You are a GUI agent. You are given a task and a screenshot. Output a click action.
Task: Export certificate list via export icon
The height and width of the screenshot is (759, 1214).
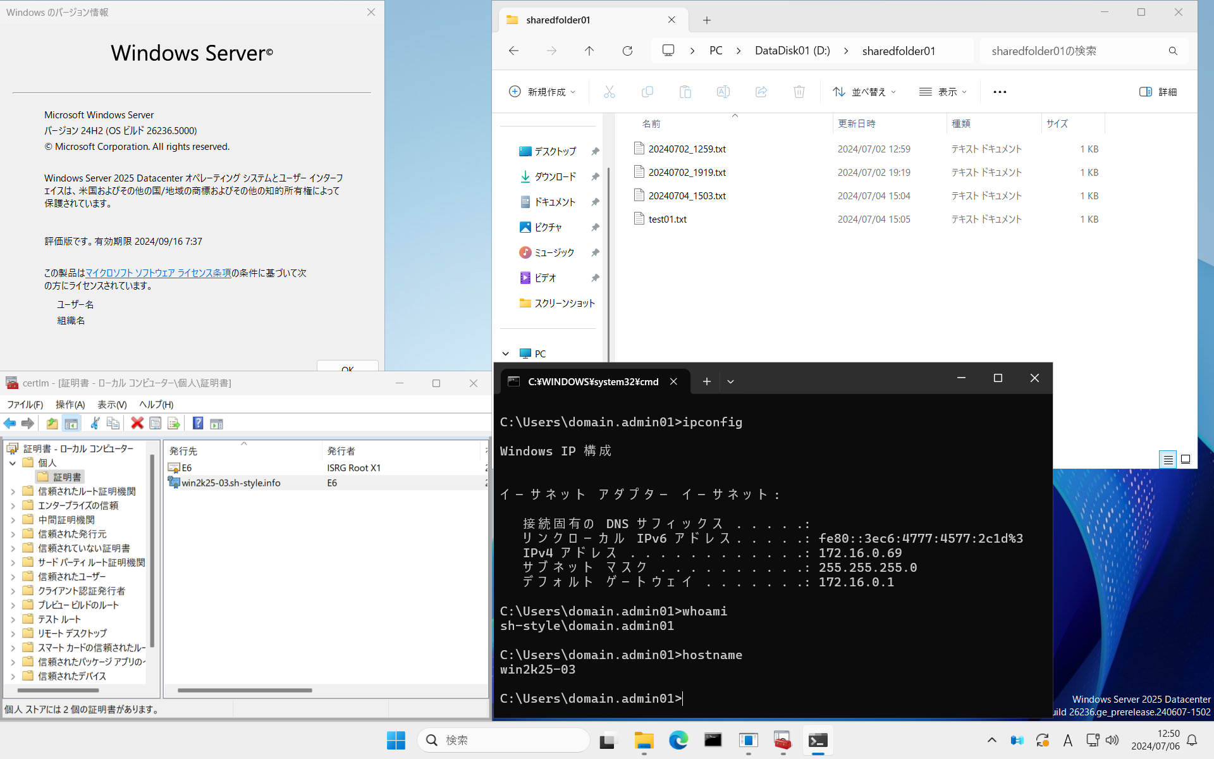(x=173, y=423)
